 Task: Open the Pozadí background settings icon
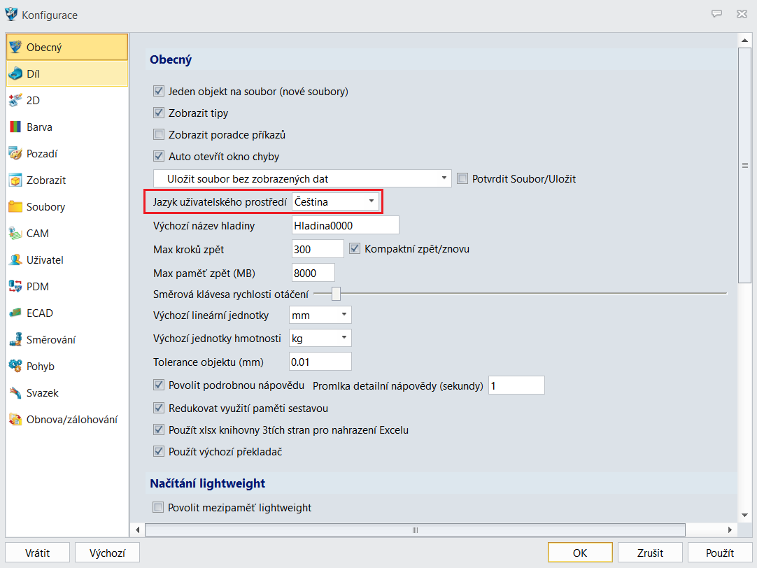coord(15,154)
